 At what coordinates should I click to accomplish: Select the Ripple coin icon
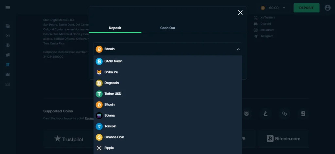tap(99, 148)
